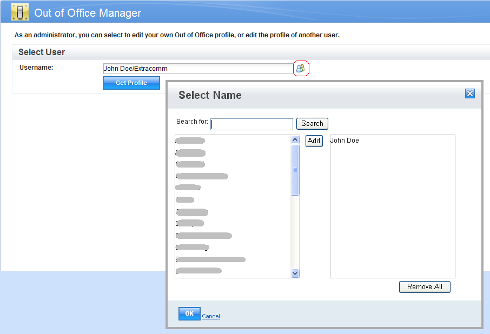
Task: Click the scrollbar thumb in names list
Action: point(295,170)
